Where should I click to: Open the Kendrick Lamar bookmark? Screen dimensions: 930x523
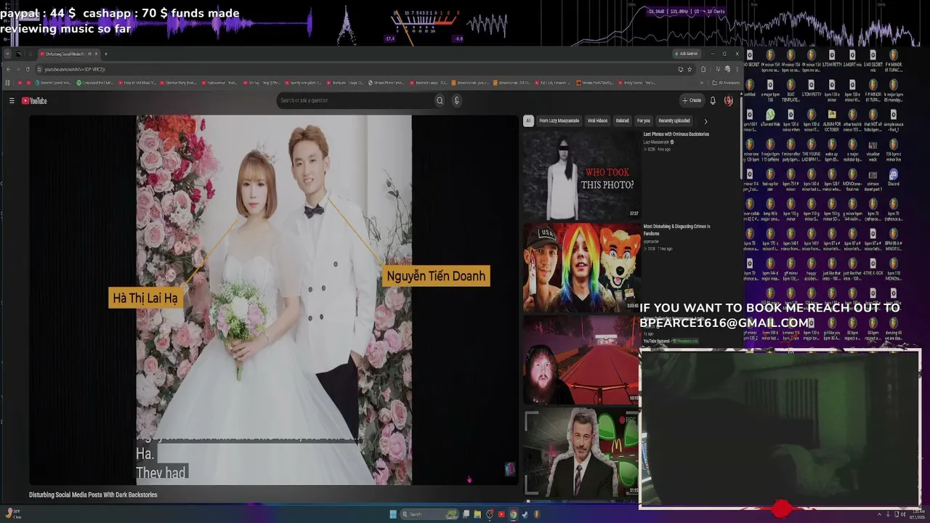(x=428, y=83)
